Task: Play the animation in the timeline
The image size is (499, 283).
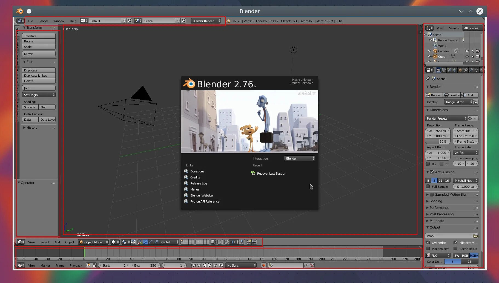Action: click(x=210, y=265)
